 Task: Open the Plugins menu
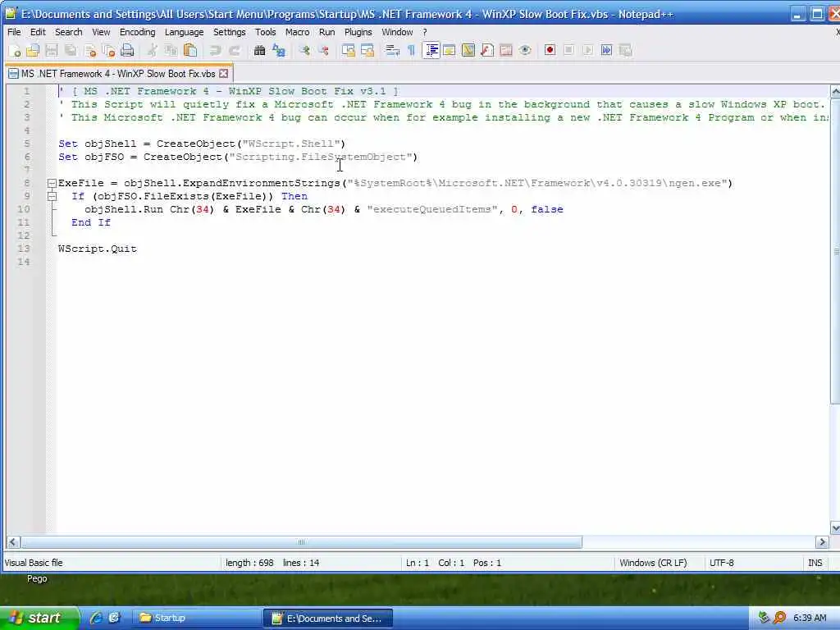click(x=358, y=32)
